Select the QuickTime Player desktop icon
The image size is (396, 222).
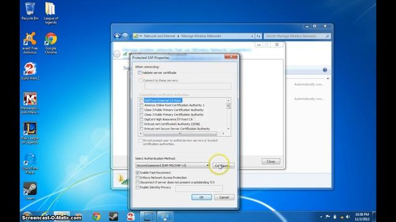click(x=30, y=163)
